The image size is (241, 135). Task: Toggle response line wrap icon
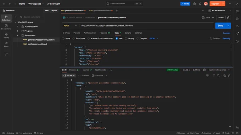pos(207,76)
